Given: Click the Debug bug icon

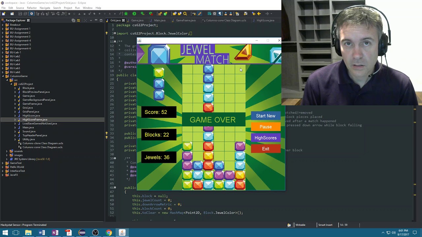Looking at the screenshot, I should pos(126,13).
